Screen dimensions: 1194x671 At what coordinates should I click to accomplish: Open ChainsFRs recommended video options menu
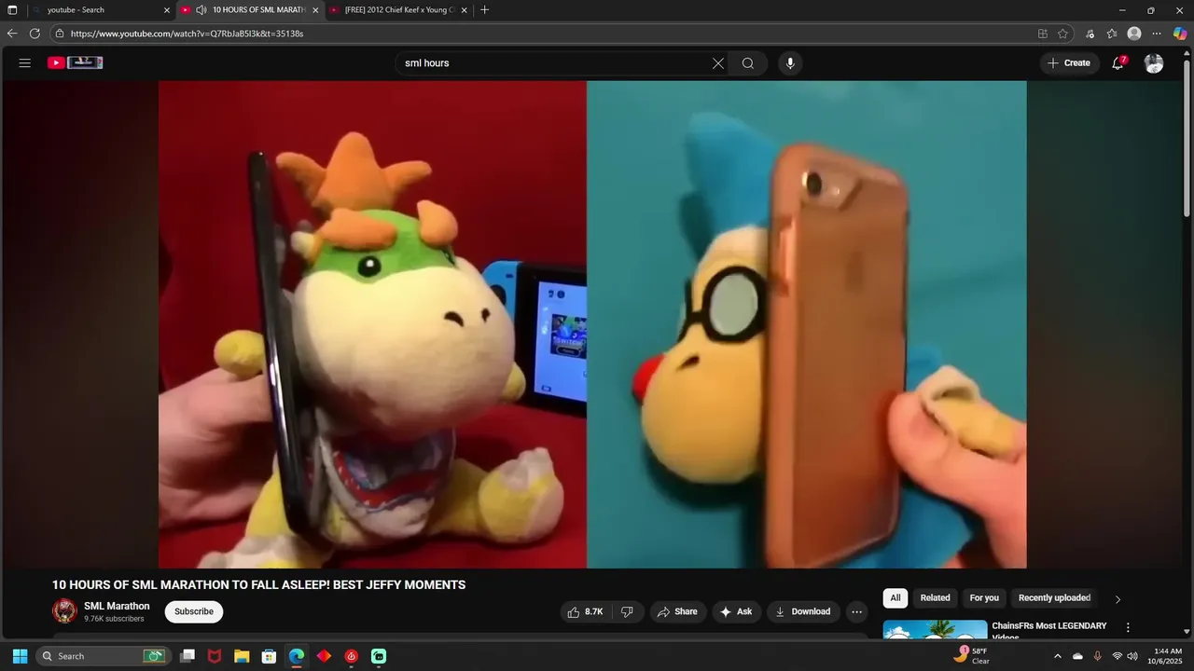pos(1128,628)
